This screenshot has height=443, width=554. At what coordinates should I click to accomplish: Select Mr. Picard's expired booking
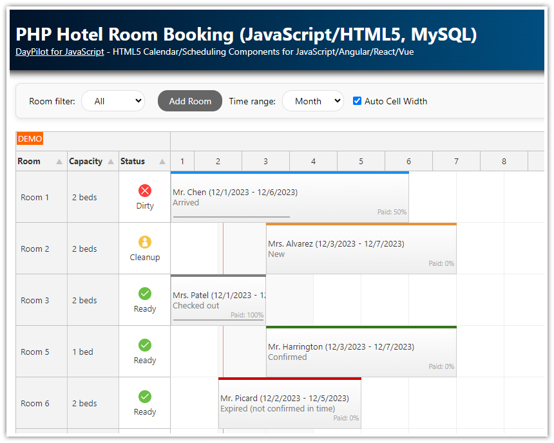pos(290,402)
